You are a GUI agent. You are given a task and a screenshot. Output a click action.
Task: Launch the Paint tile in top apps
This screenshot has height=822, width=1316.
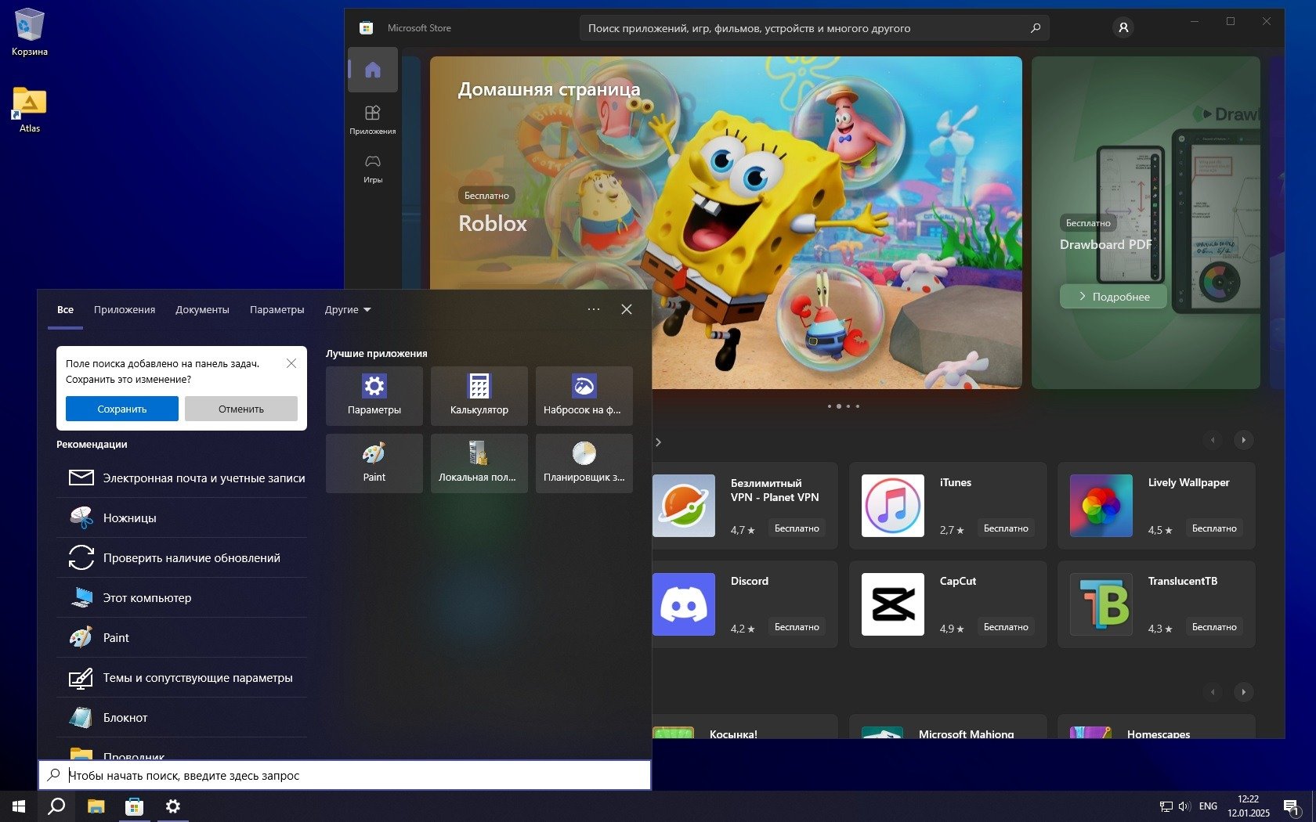coord(374,463)
